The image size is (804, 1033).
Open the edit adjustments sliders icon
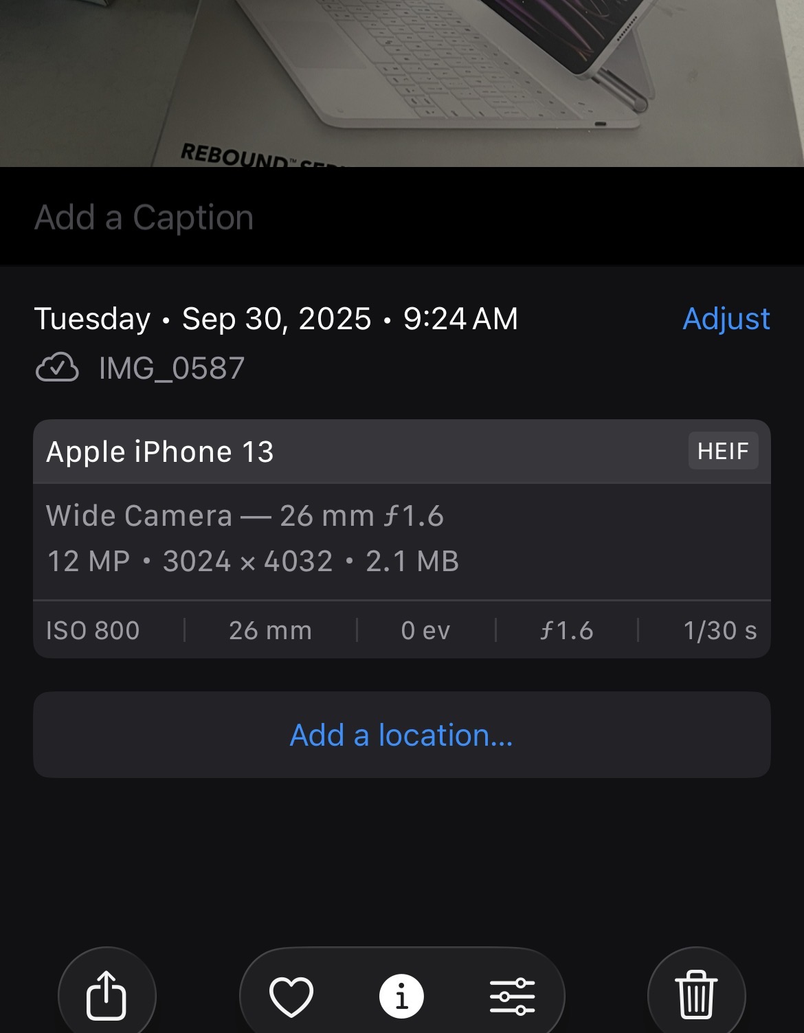pos(512,996)
